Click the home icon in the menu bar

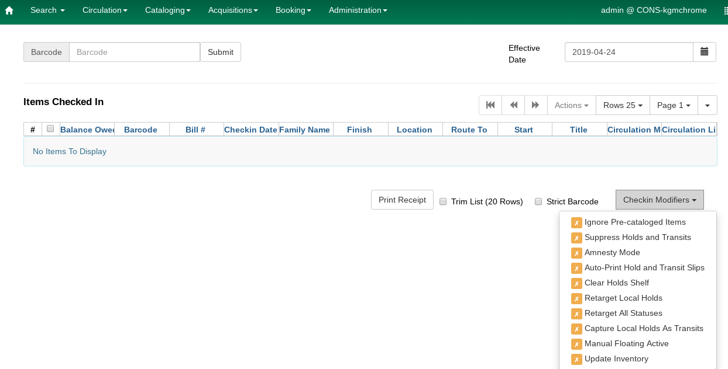coord(8,10)
